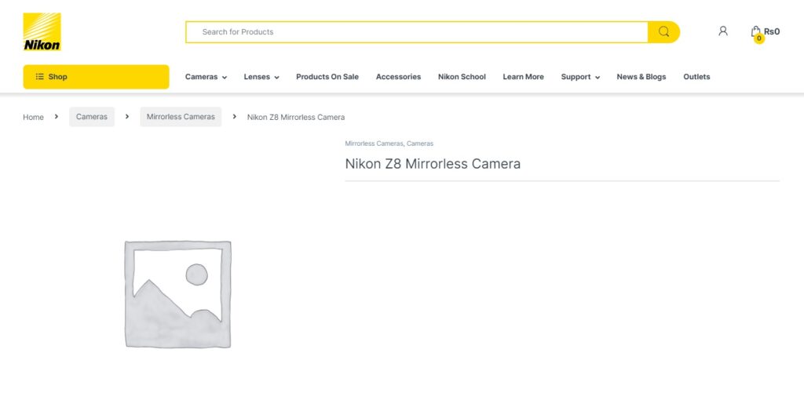Open Outlets menu item
Viewport: 804px width, 400px height.
tap(696, 77)
